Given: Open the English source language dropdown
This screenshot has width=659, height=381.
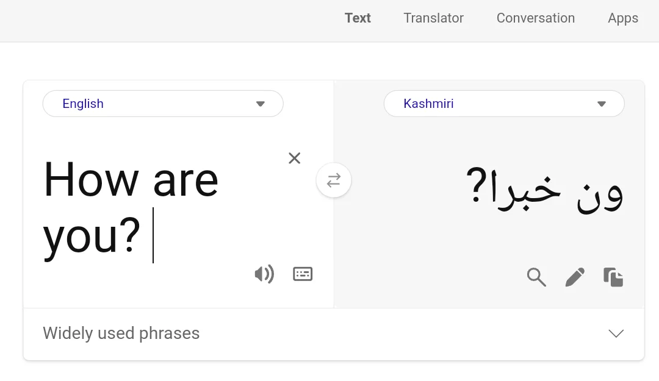Looking at the screenshot, I should [x=162, y=104].
